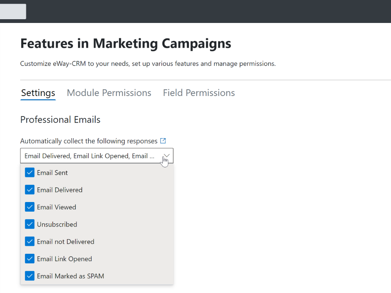Click the Unsubscribed option label
This screenshot has height=293, width=391.
click(x=57, y=225)
